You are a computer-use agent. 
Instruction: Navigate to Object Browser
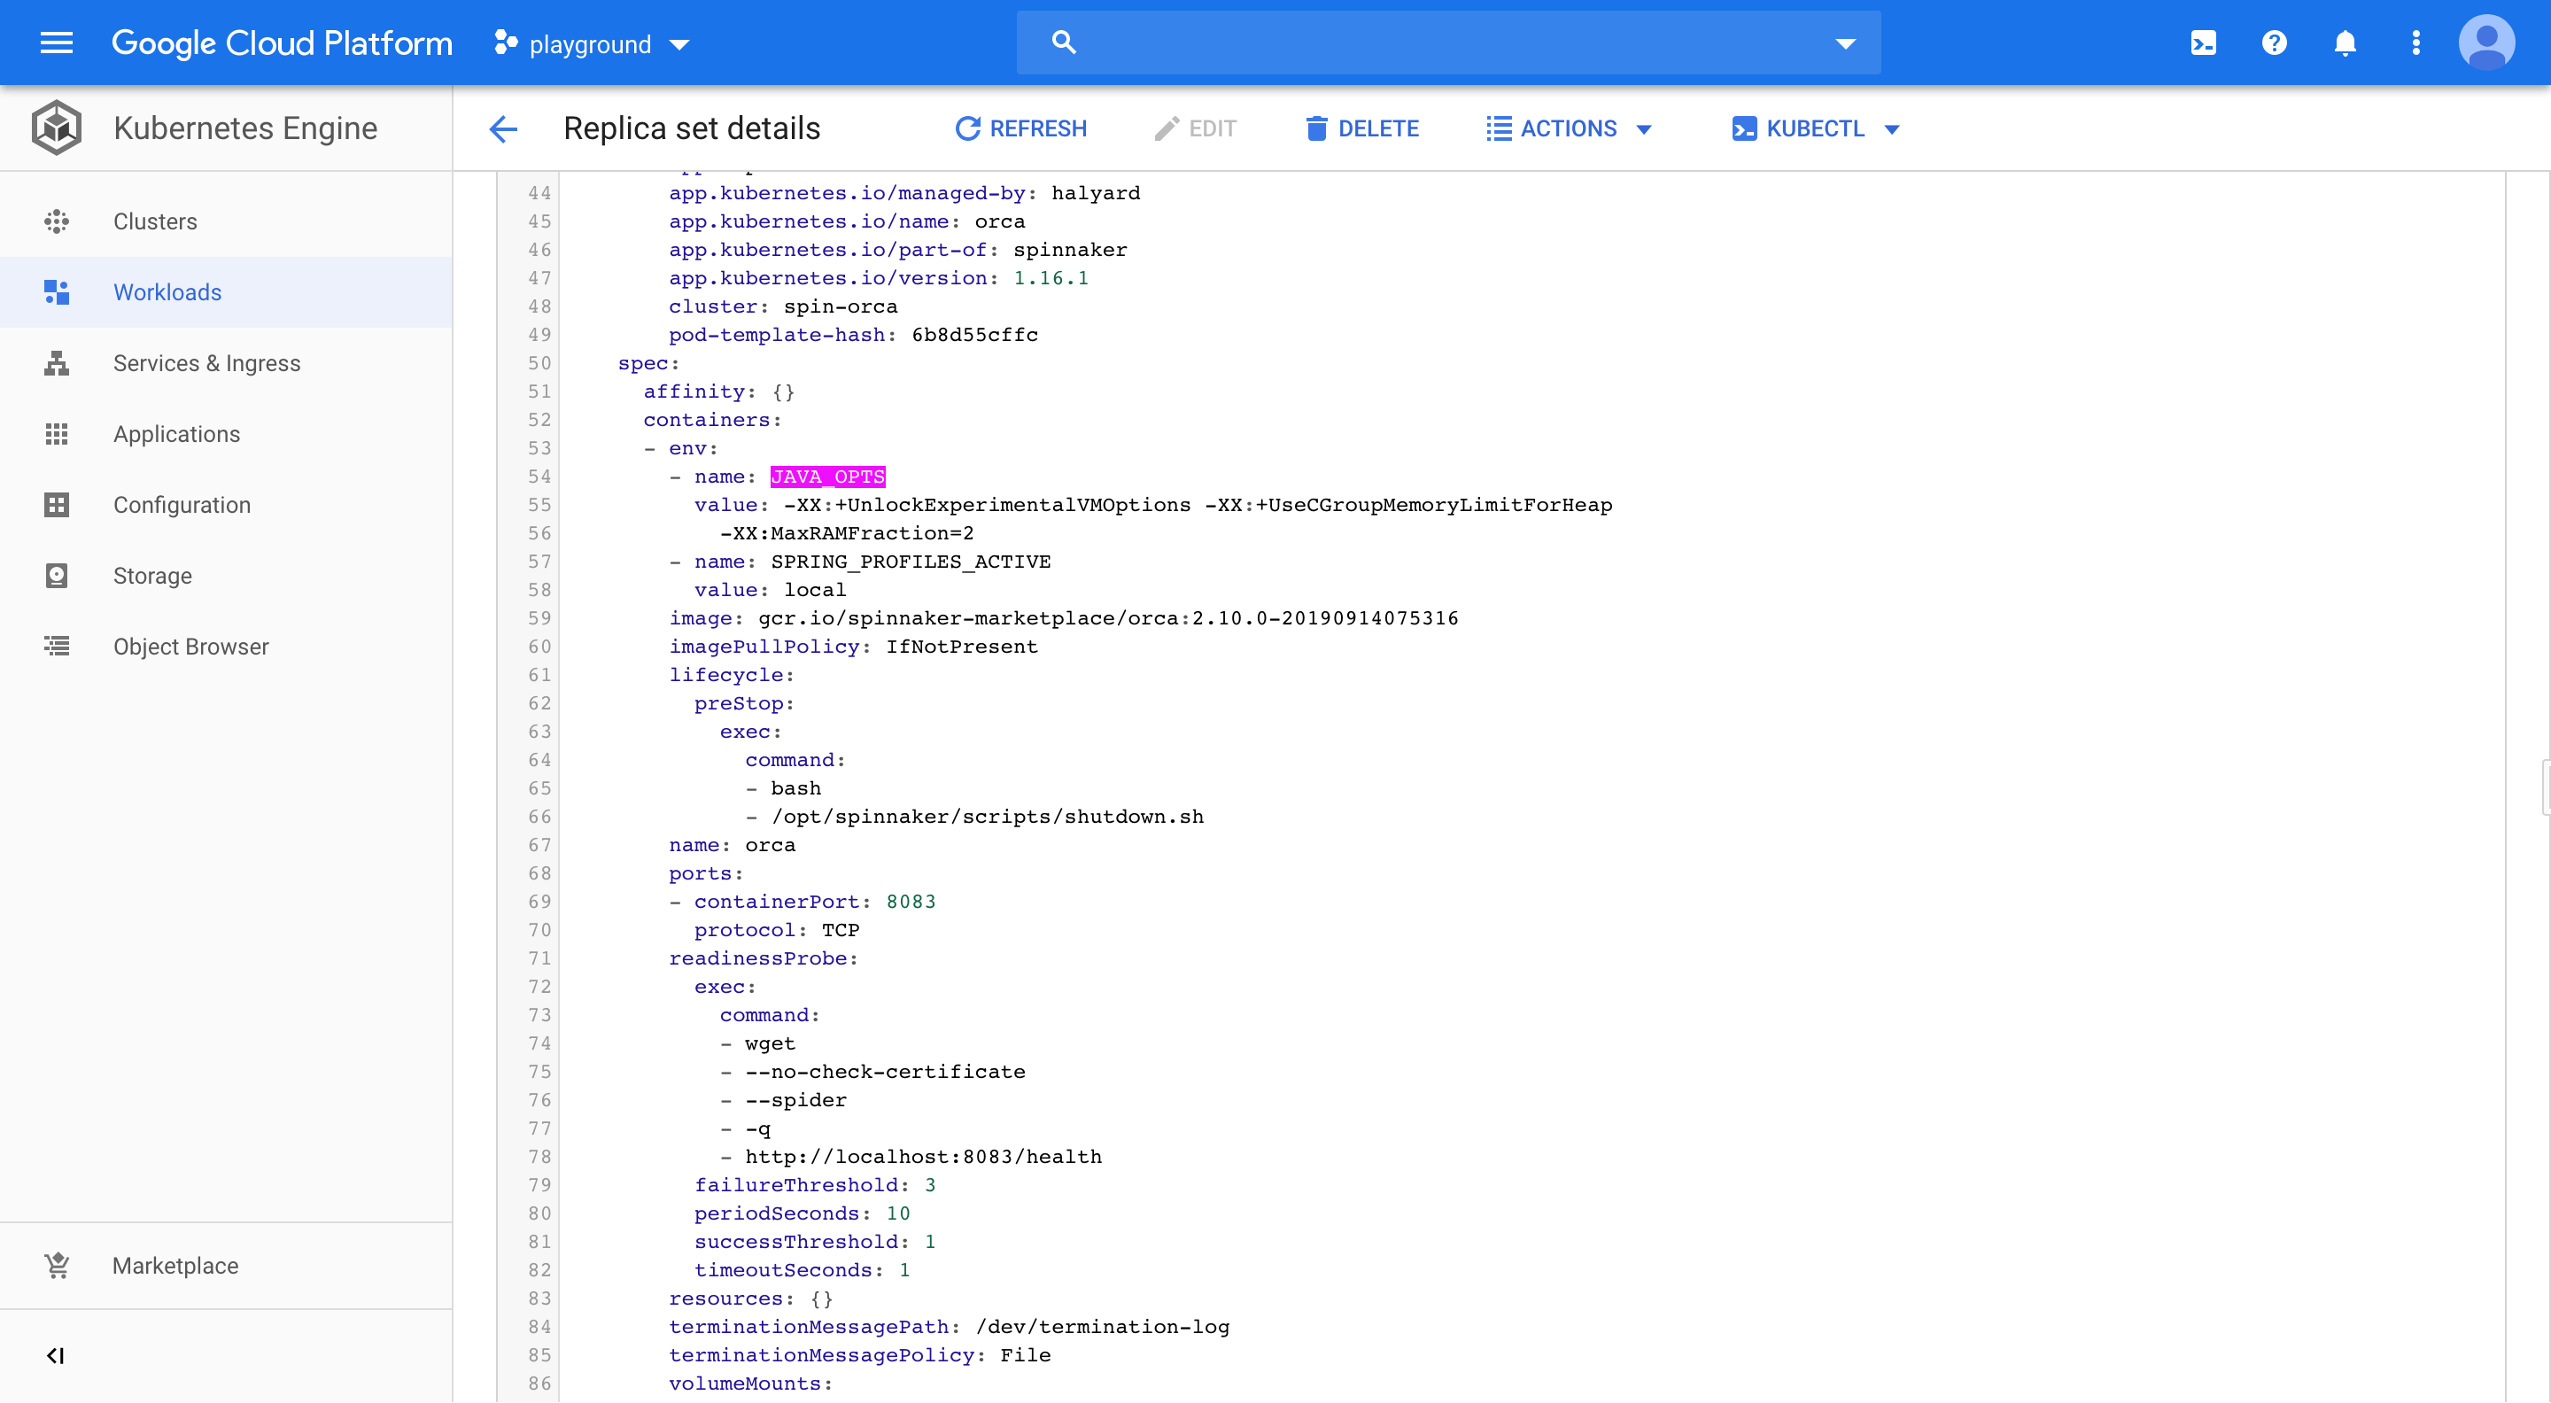pyautogui.click(x=190, y=647)
